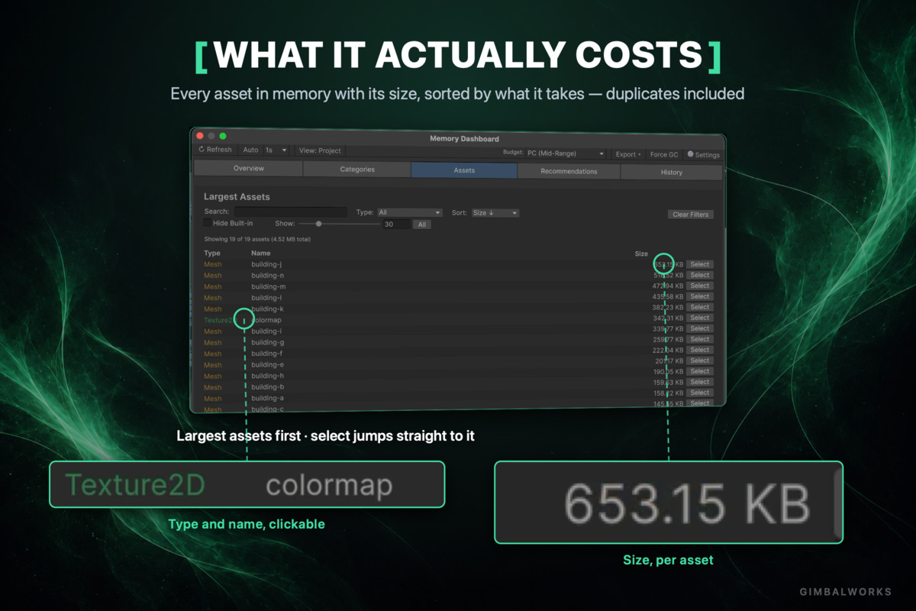Switch to the Categories tab
This screenshot has height=611, width=916.
click(357, 170)
